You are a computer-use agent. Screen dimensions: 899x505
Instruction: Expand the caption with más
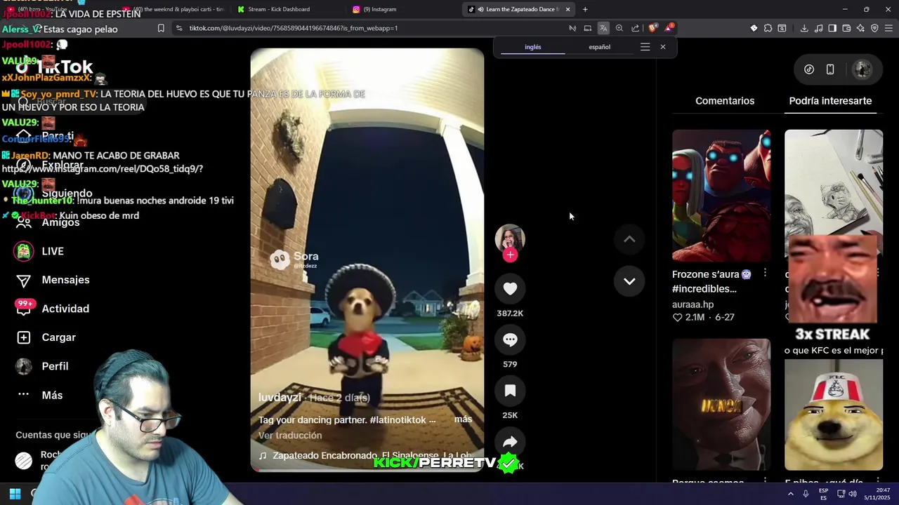click(x=463, y=419)
